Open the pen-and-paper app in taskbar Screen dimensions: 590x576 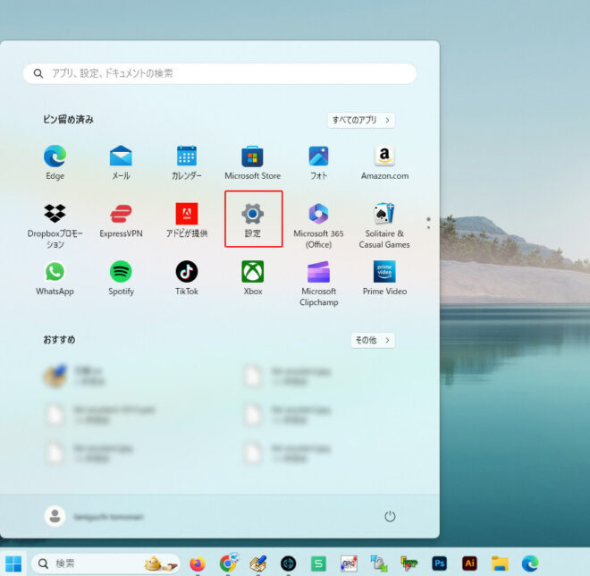[x=258, y=563]
